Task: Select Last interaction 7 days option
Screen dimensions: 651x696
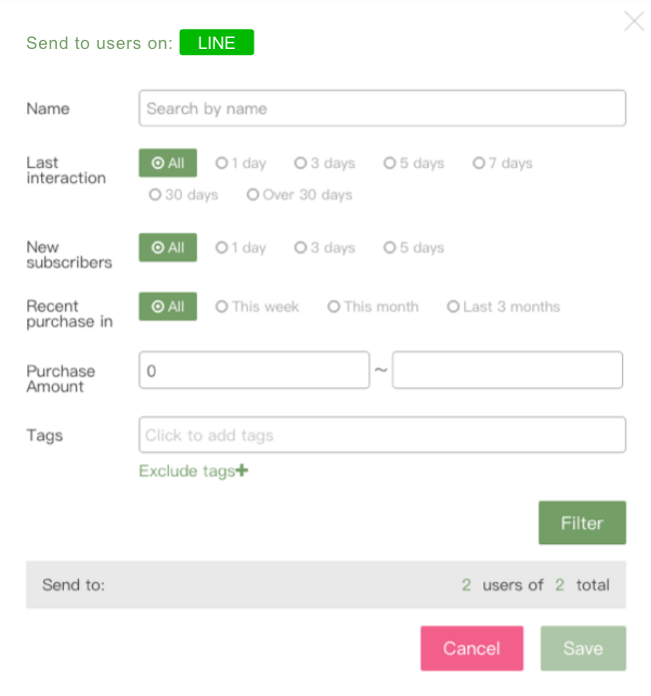Action: tap(502, 163)
